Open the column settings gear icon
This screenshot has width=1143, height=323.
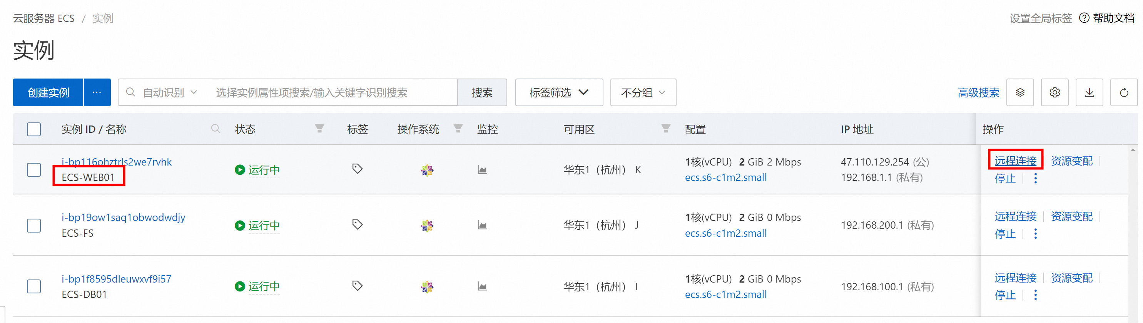[1055, 92]
